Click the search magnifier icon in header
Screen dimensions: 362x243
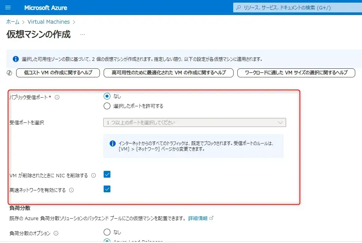point(238,8)
